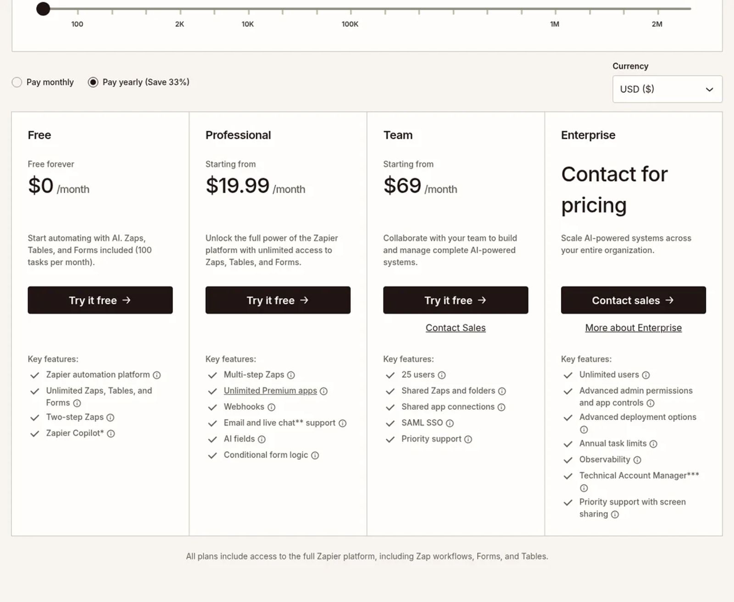Image resolution: width=734 pixels, height=602 pixels.
Task: Open the More about Enterprise link
Action: coord(634,328)
